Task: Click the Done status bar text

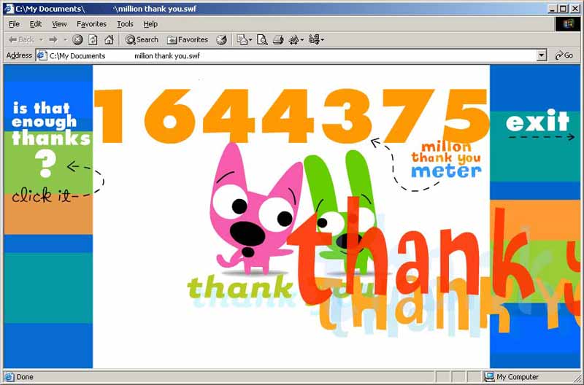Action: point(25,377)
